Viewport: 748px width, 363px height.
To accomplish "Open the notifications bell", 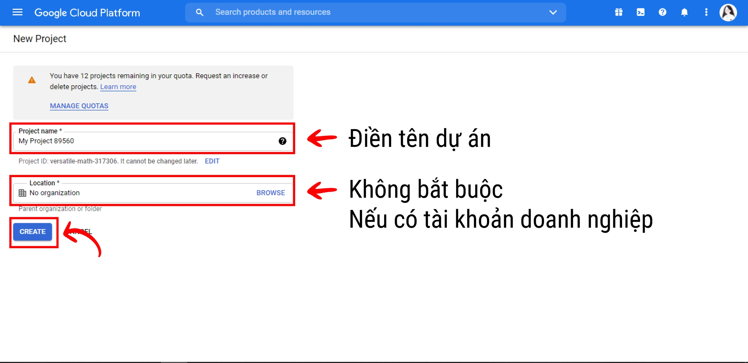I will point(684,12).
